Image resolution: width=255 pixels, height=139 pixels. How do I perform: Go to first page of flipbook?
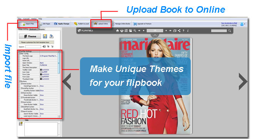(139, 30)
